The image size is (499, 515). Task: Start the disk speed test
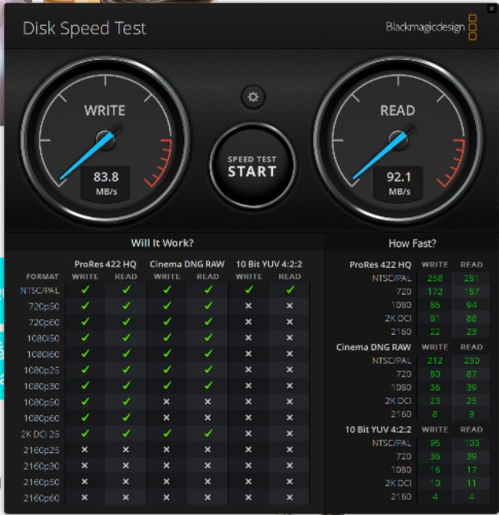[x=252, y=165]
